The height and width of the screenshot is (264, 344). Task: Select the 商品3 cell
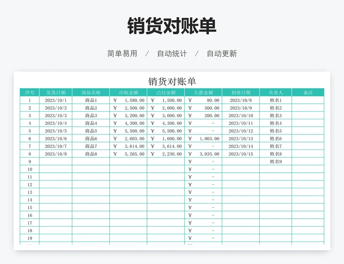pyautogui.click(x=91, y=115)
